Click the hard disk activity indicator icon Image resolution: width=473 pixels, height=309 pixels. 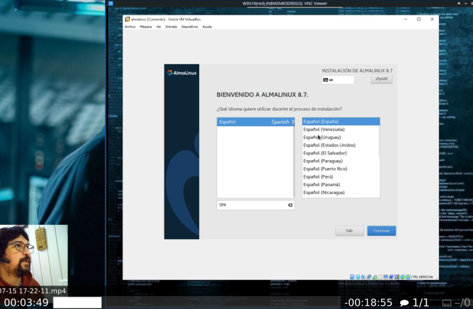coord(352,277)
